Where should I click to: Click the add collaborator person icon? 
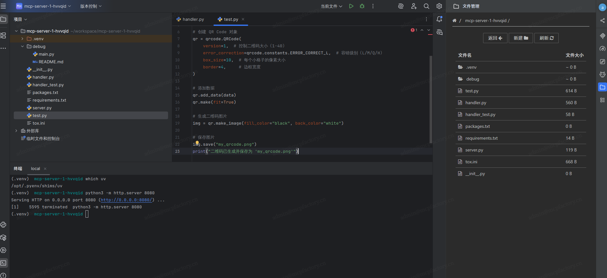coord(414,6)
